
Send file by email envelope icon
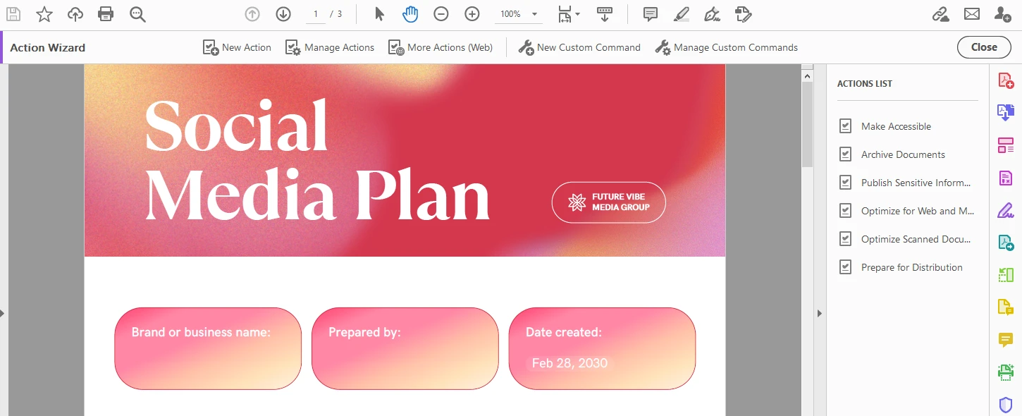[972, 14]
